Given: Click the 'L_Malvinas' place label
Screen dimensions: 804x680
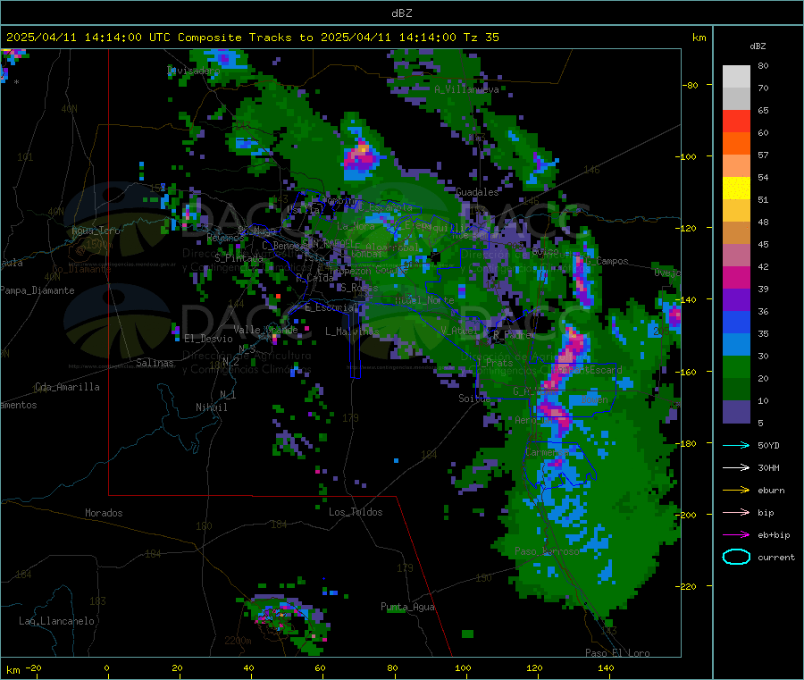Looking at the screenshot, I should click(352, 332).
